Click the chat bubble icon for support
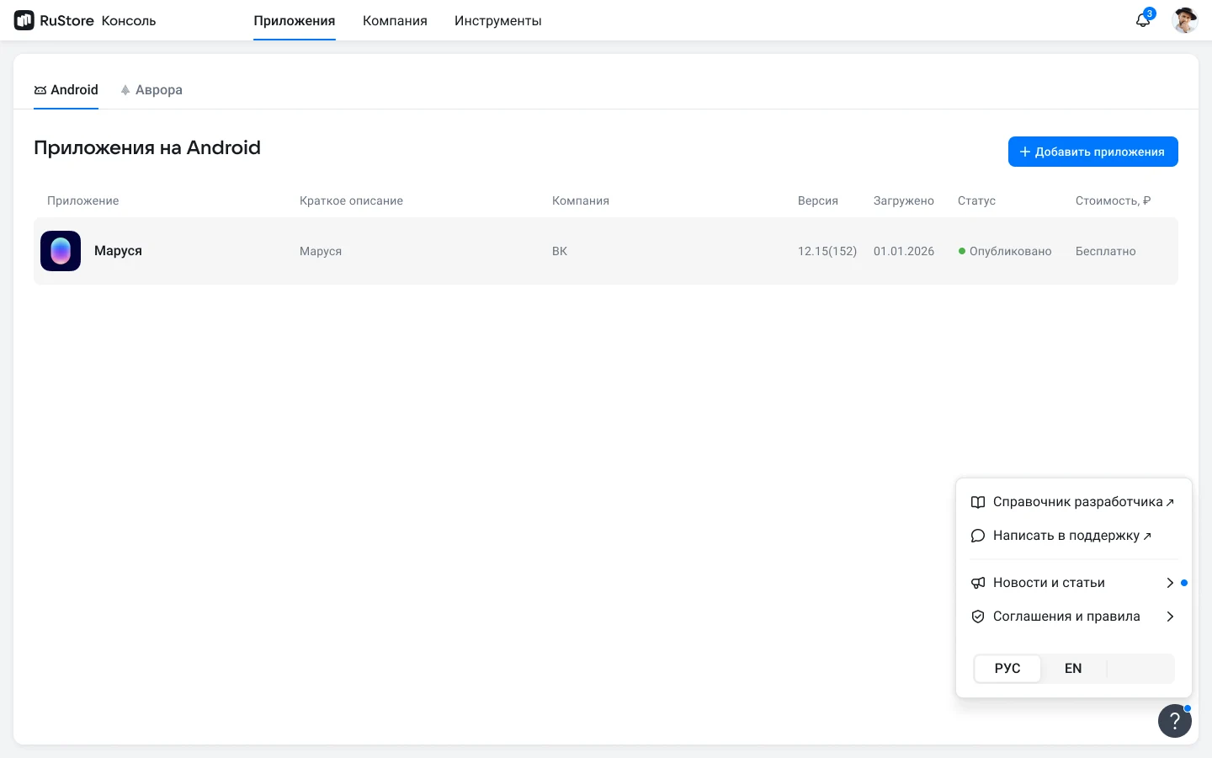 coord(978,536)
